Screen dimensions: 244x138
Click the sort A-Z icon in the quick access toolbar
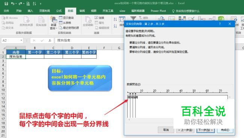(x=35, y=4)
